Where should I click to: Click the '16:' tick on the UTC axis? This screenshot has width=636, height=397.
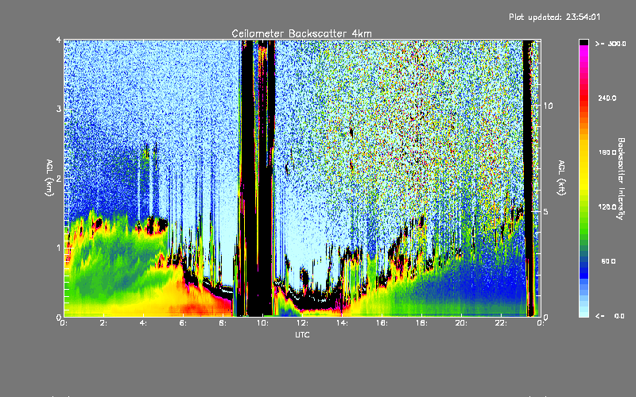(x=382, y=323)
